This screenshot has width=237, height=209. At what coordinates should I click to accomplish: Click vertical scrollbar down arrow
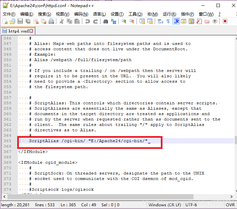[x=236, y=191]
